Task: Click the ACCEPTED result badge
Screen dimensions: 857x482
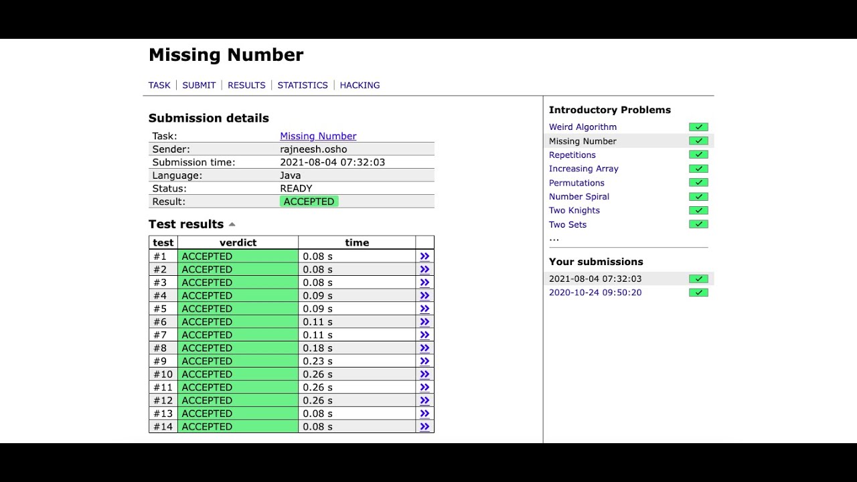Action: pos(309,202)
